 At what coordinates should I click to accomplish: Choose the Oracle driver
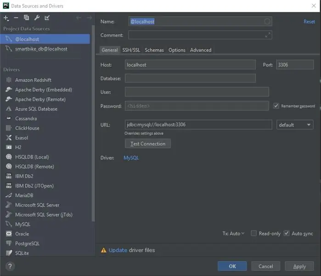point(22,234)
